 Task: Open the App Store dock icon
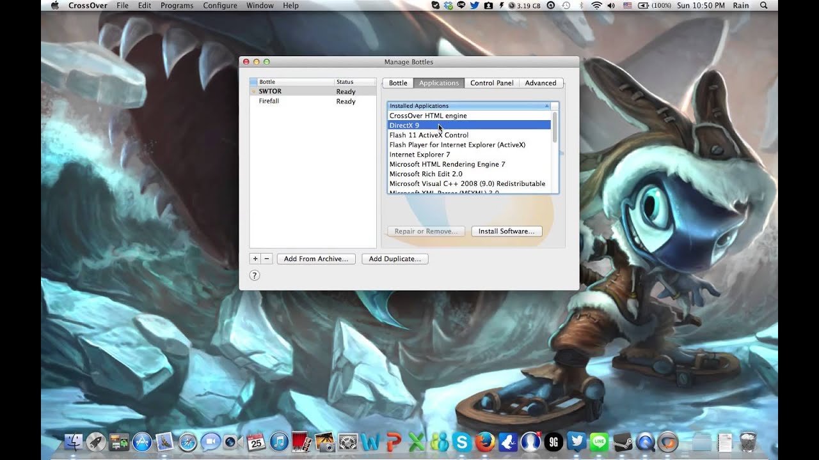142,441
